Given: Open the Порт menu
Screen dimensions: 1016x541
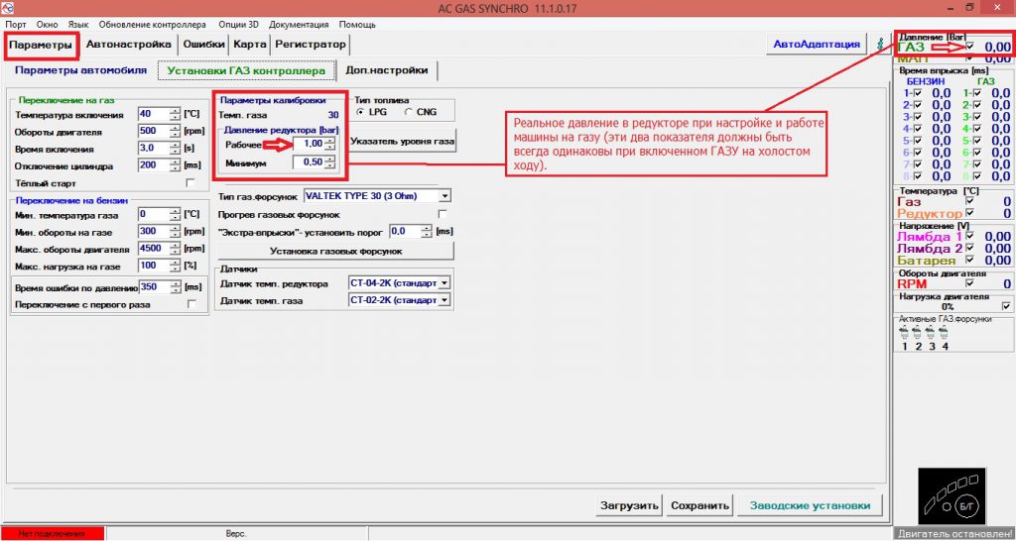Looking at the screenshot, I should pyautogui.click(x=16, y=25).
